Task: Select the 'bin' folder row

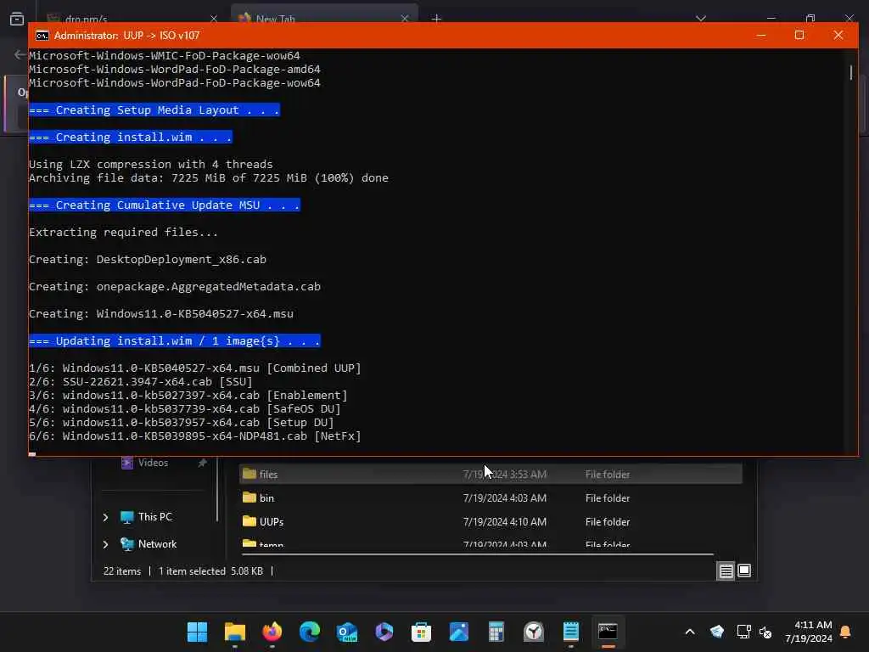Action: coord(491,497)
